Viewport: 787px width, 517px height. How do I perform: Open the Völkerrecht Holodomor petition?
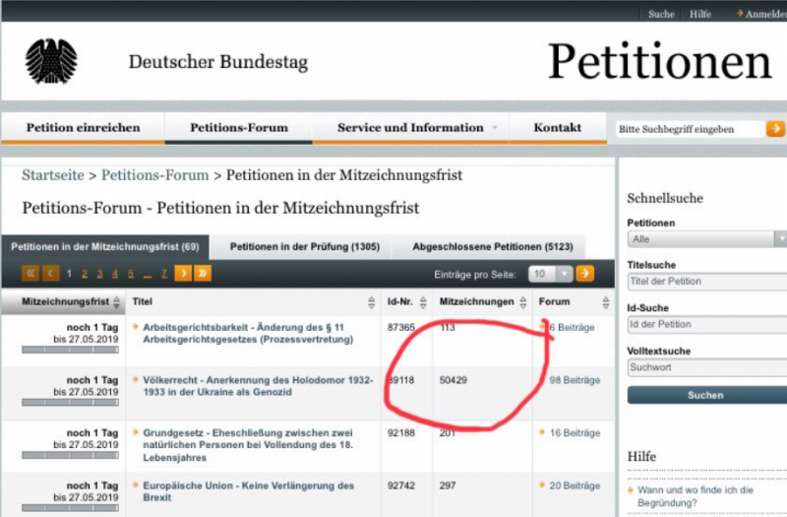coord(258,386)
